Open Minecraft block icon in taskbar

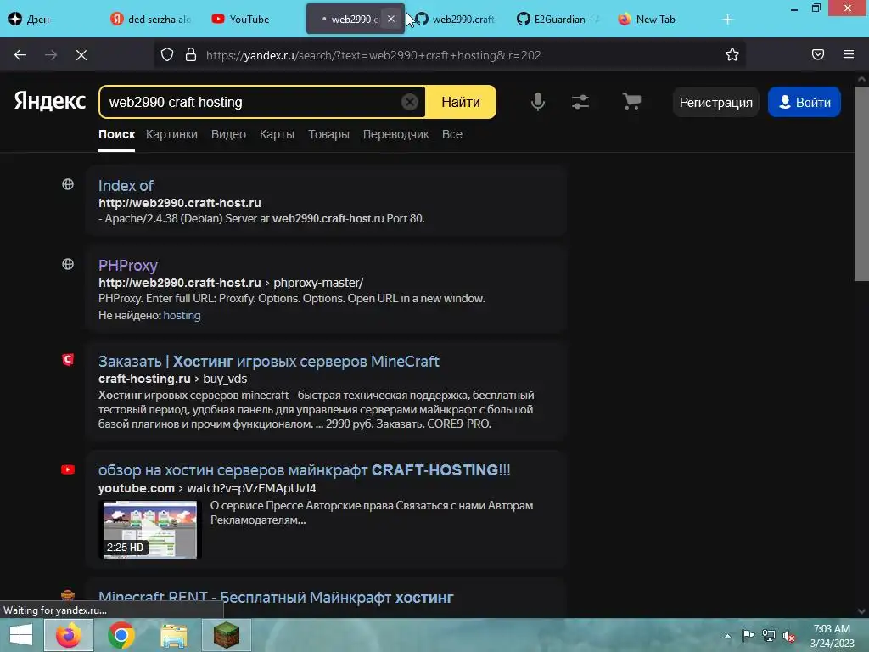tap(226, 635)
